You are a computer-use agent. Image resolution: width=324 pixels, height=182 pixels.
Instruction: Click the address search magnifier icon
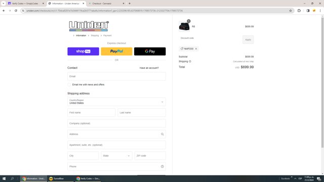click(162, 134)
